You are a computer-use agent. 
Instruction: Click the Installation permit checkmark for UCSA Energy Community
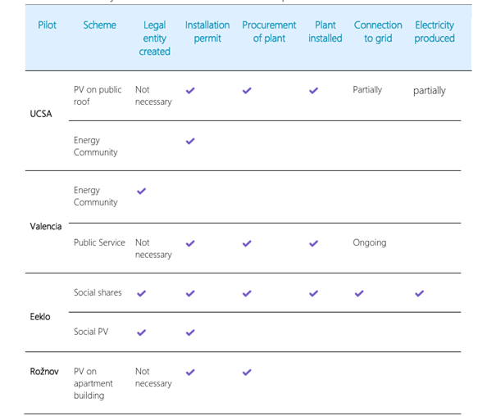pyautogui.click(x=190, y=141)
